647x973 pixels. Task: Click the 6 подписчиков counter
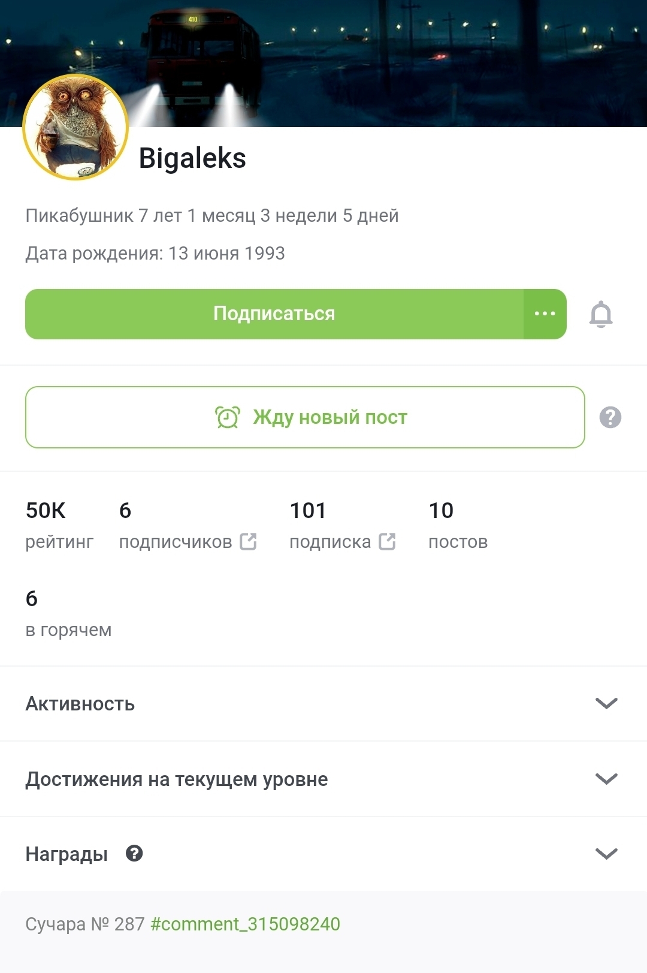pos(176,525)
